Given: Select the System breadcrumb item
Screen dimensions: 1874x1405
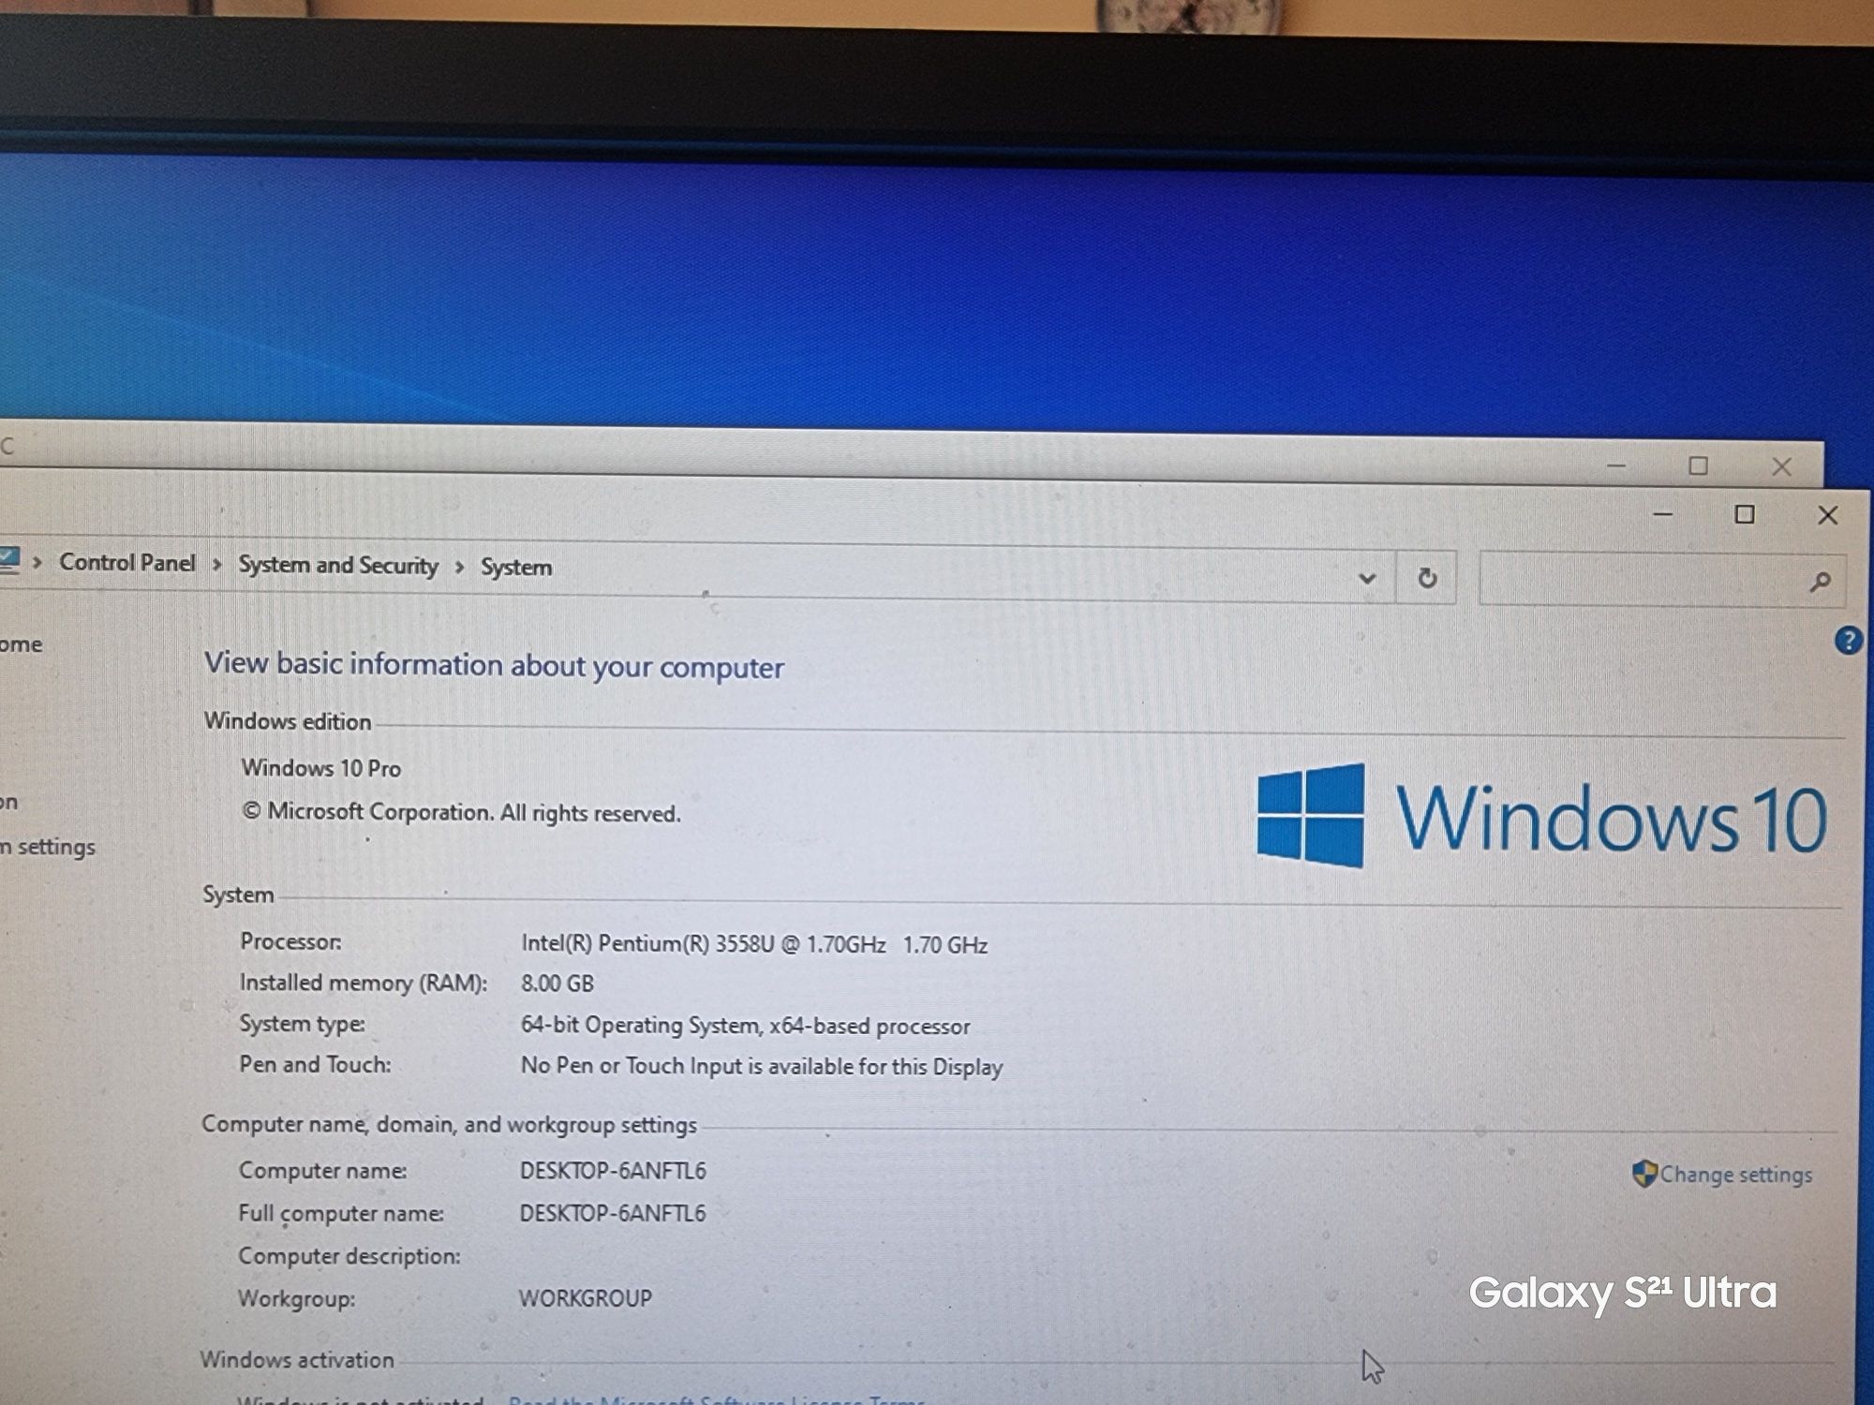Looking at the screenshot, I should [516, 568].
